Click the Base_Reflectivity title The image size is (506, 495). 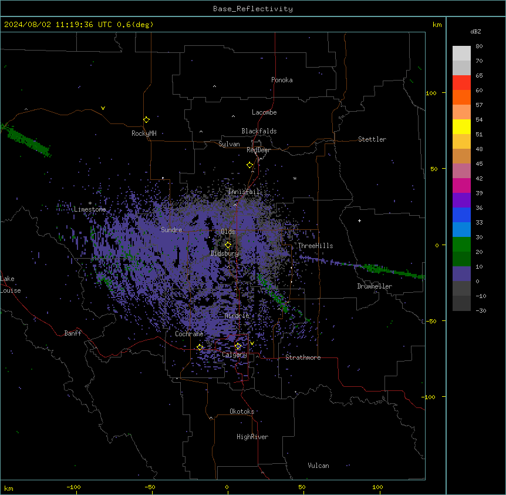[x=253, y=9]
